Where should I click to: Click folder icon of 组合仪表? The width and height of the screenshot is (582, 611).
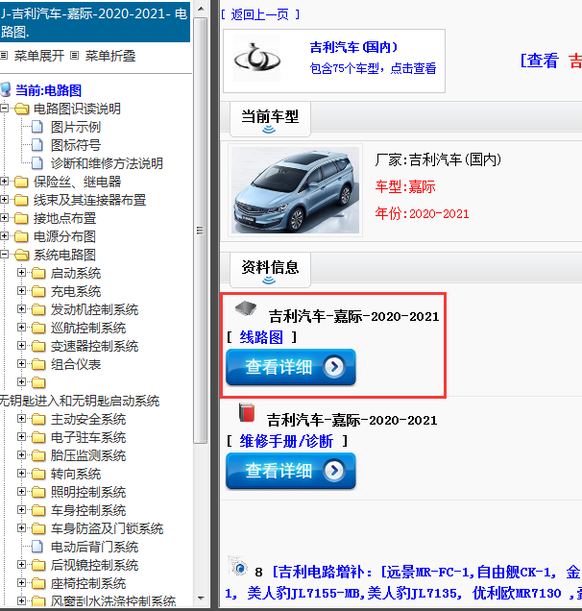click(x=38, y=364)
